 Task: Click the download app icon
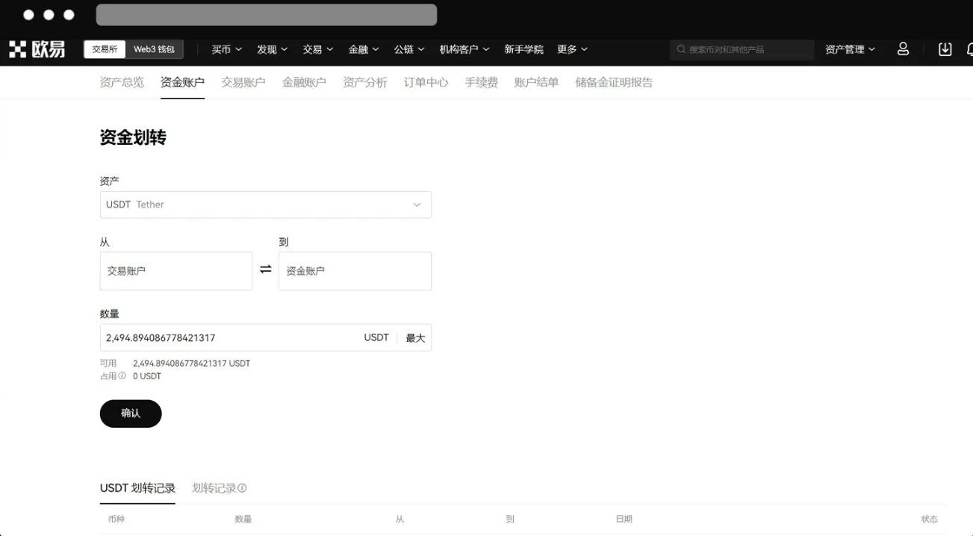[945, 49]
